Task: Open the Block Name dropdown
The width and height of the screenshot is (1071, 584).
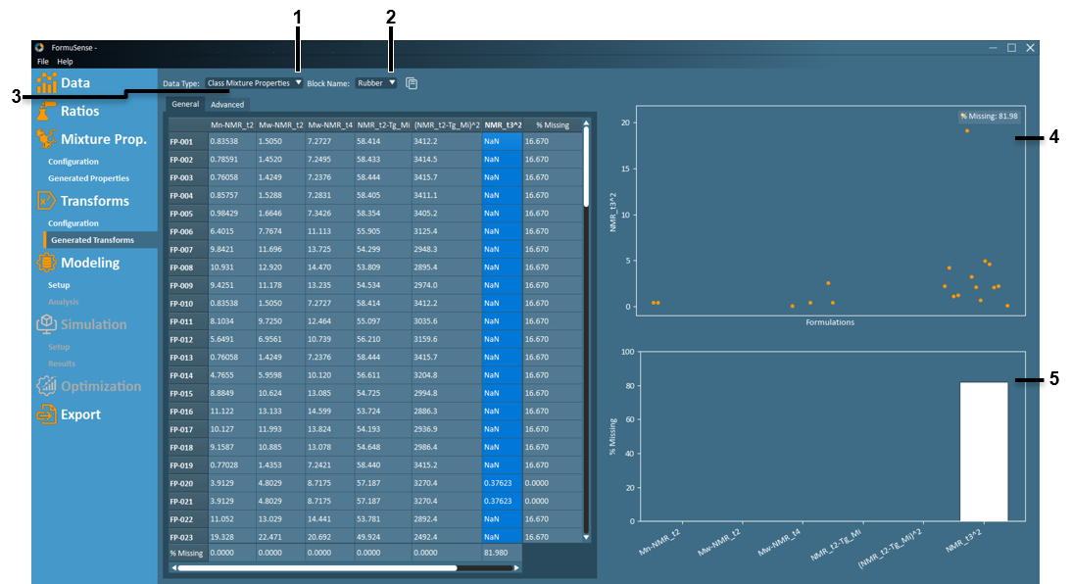Action: click(x=375, y=83)
